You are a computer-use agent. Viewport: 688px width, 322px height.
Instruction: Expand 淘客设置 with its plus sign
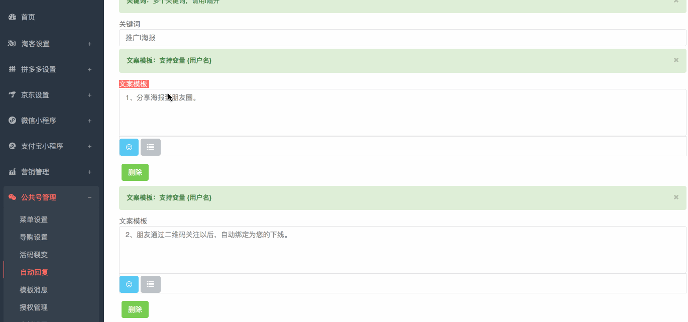pyautogui.click(x=90, y=44)
